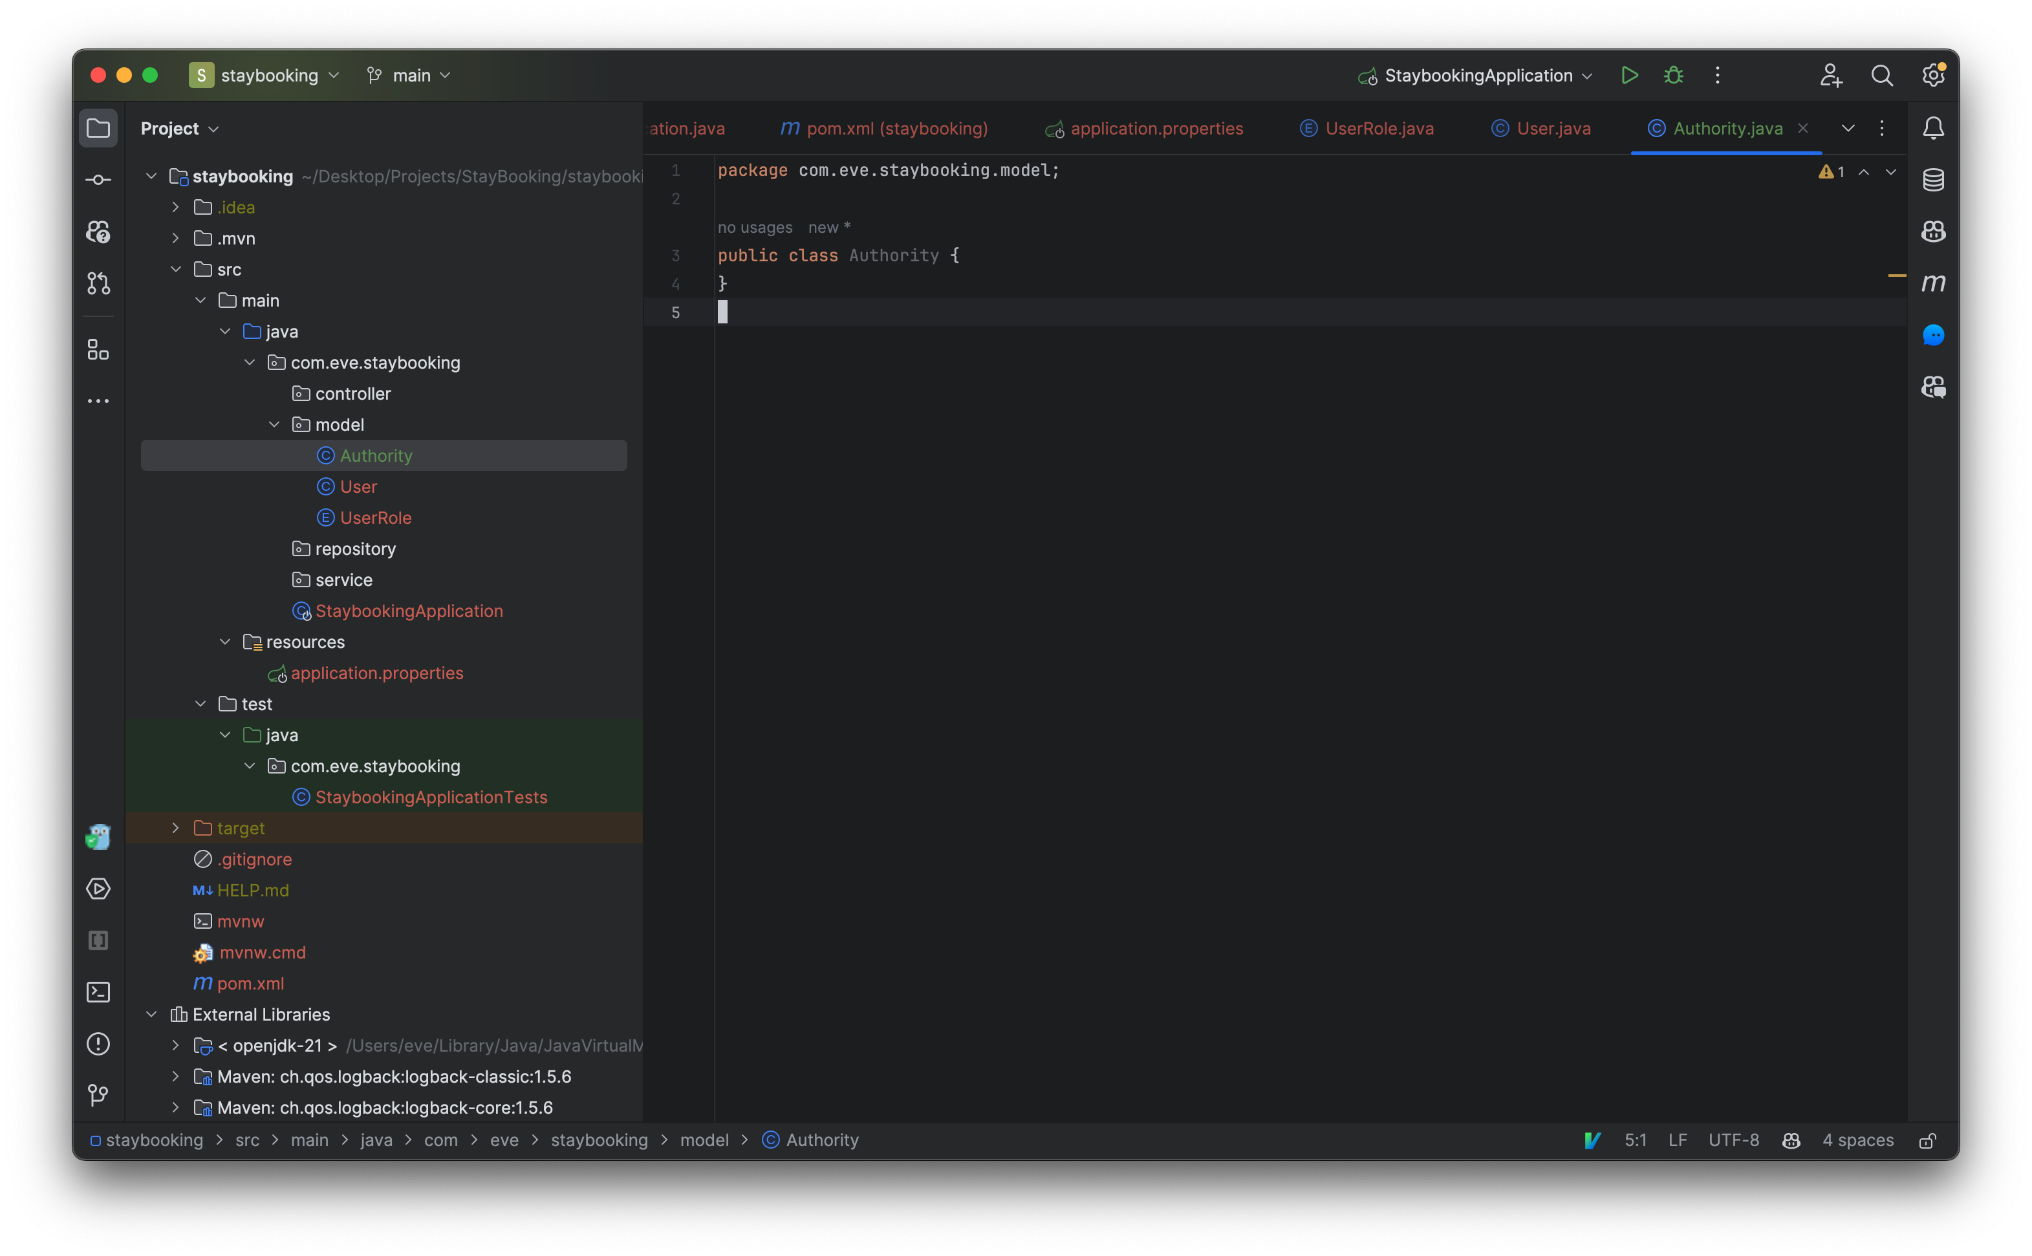Open the Problems tool window
This screenshot has width=2032, height=1256.
(x=98, y=1044)
